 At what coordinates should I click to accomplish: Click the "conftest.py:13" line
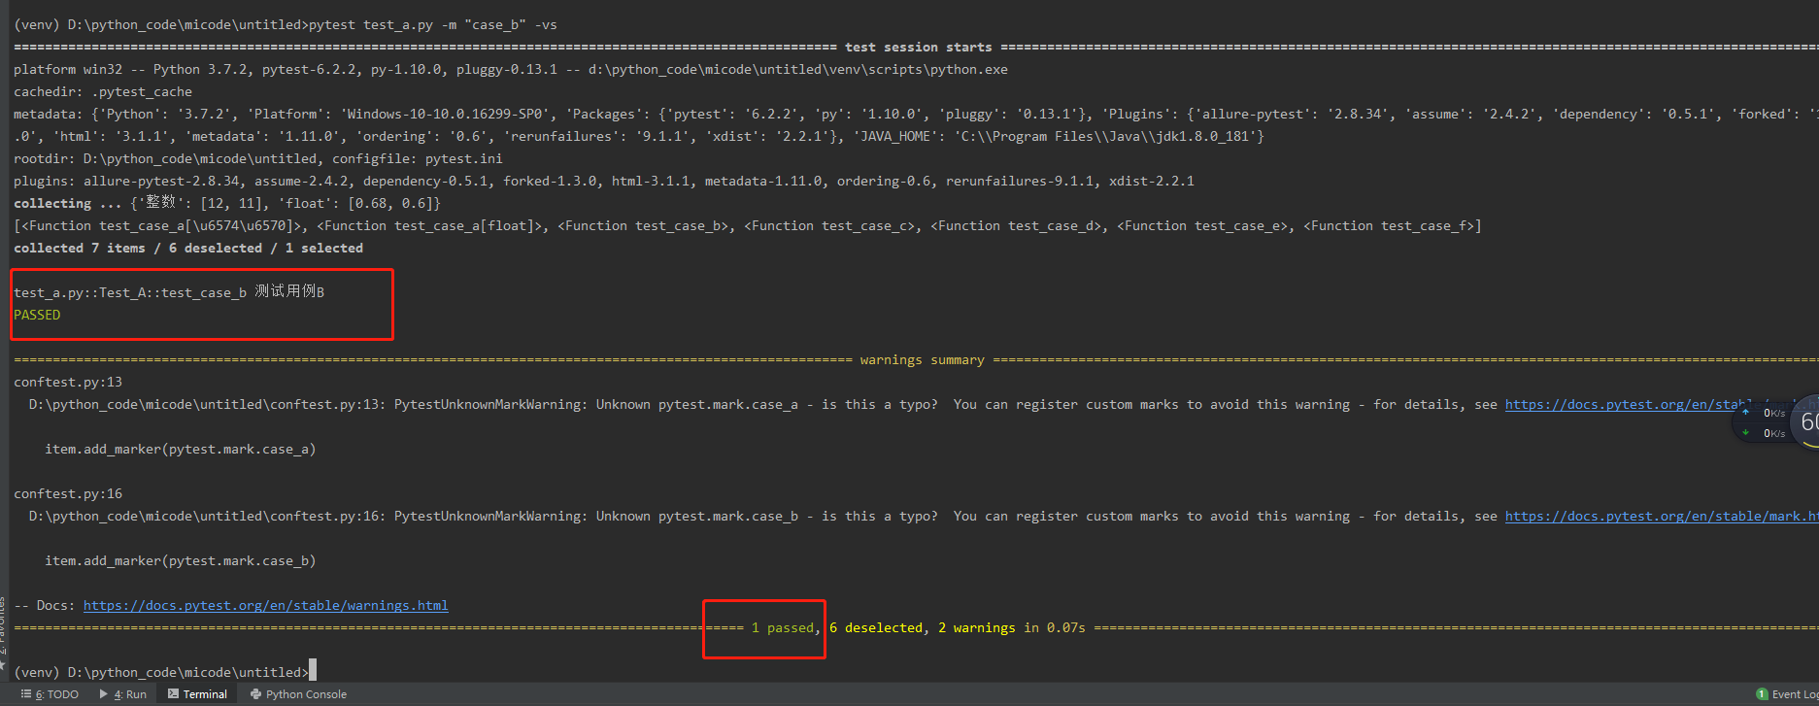[68, 382]
